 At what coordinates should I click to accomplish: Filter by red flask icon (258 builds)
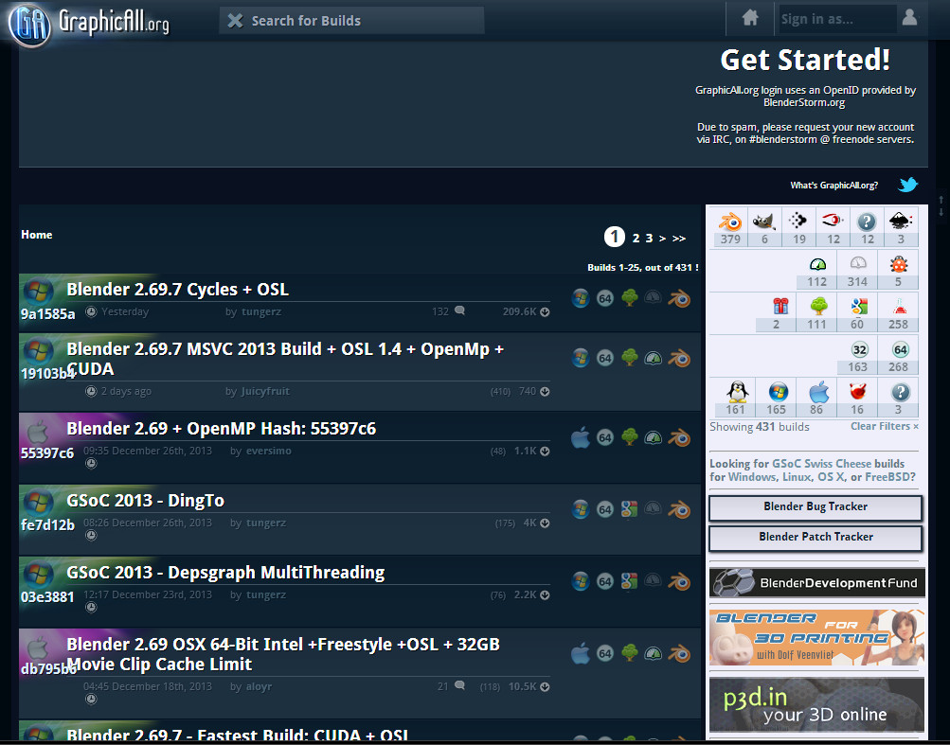900,307
